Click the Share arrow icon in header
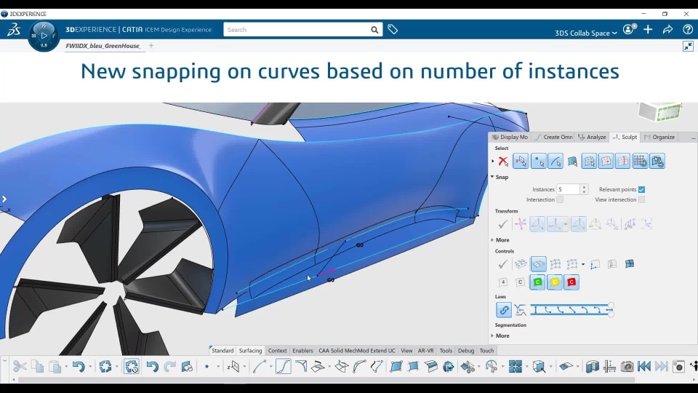Viewport: 698px width, 393px height. pyautogui.click(x=667, y=30)
